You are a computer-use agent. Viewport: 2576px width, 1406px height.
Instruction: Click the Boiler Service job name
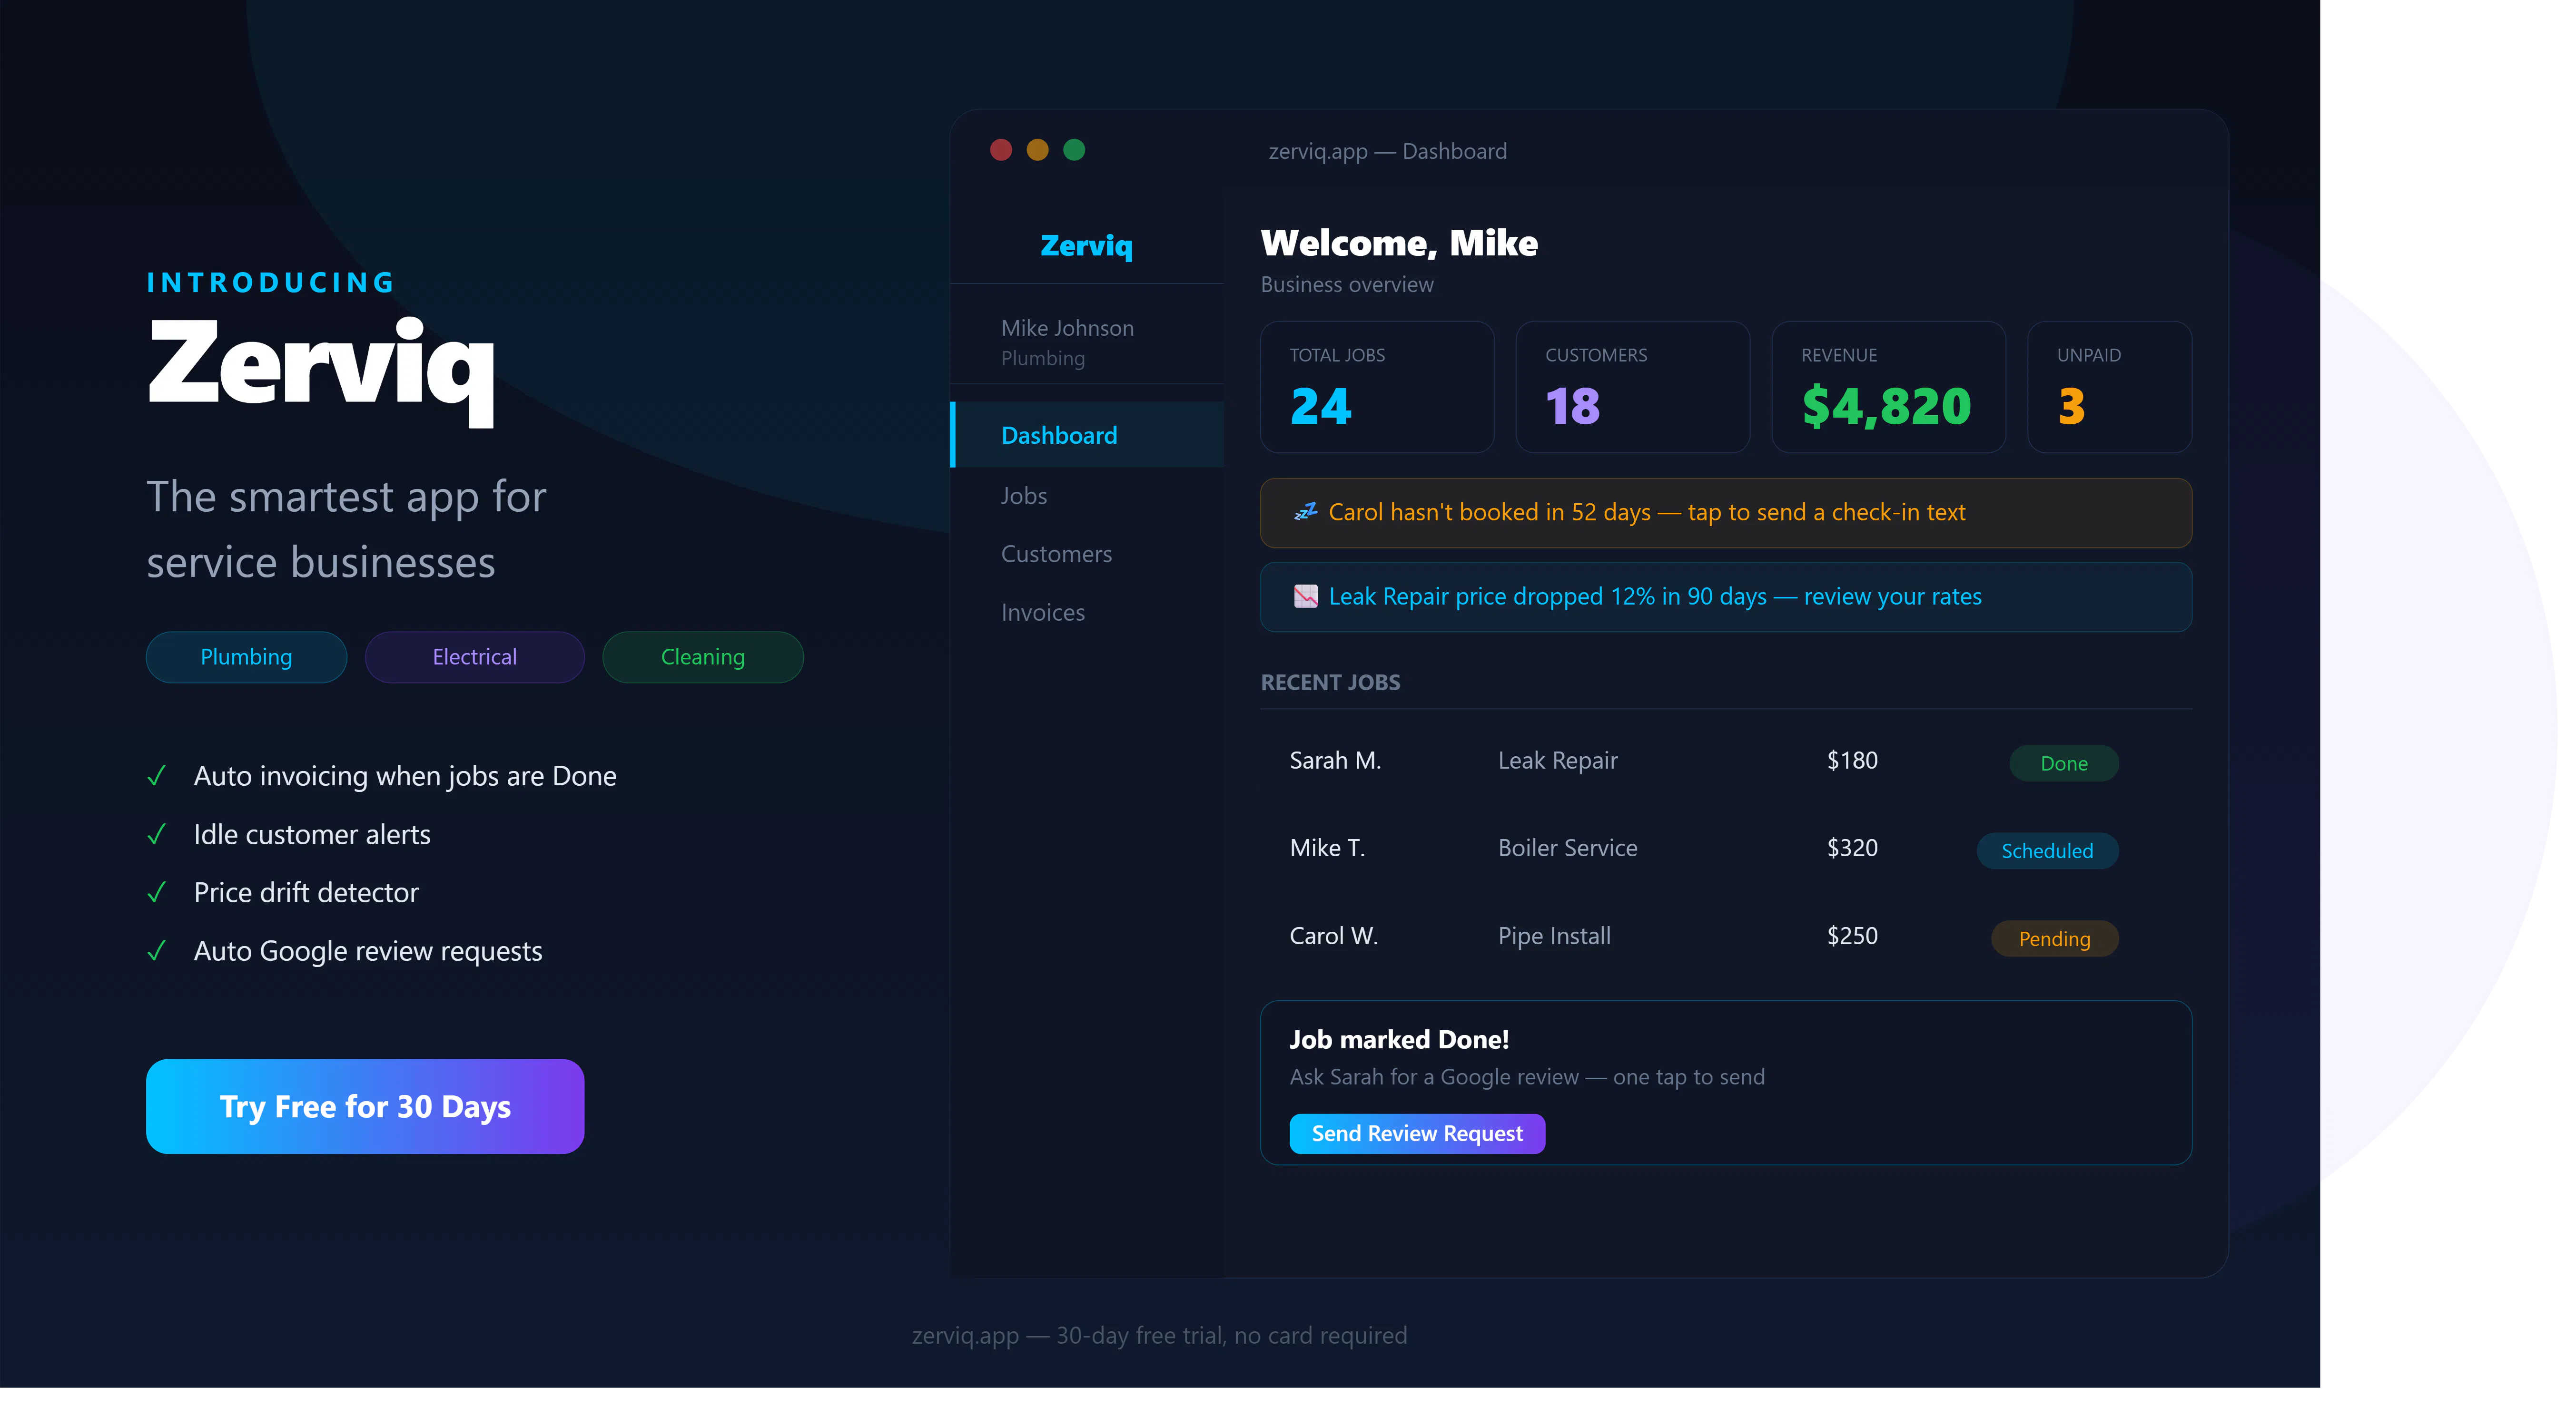(x=1567, y=849)
